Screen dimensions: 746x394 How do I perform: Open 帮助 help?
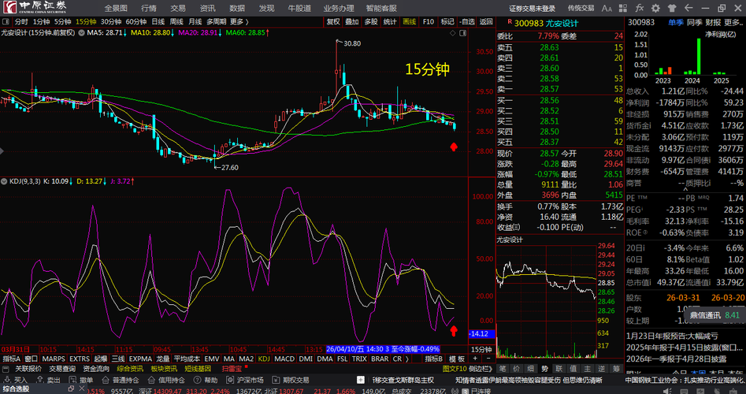point(206,380)
